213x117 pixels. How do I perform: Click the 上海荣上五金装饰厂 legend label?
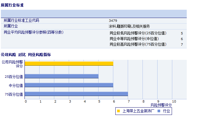pyautogui.click(x=138, y=111)
